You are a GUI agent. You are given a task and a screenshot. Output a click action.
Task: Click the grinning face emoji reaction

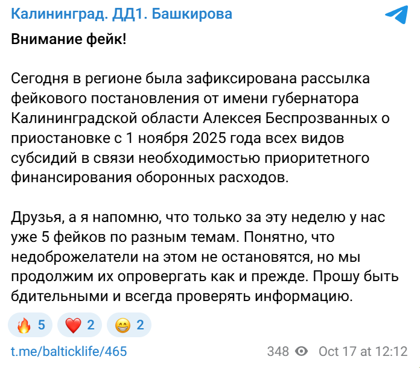122,326
